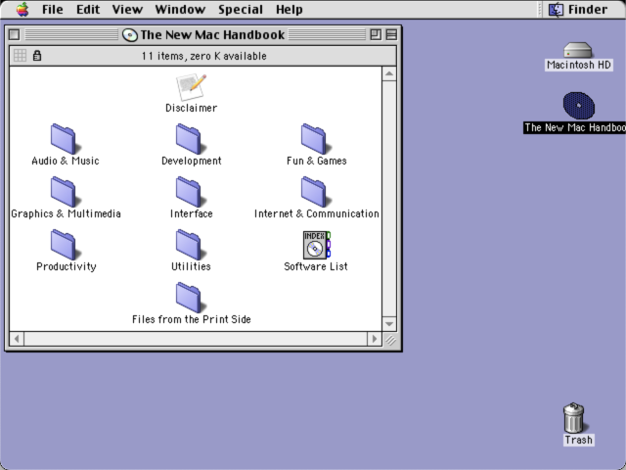
Task: Open the Disclaimer document icon
Action: click(192, 87)
